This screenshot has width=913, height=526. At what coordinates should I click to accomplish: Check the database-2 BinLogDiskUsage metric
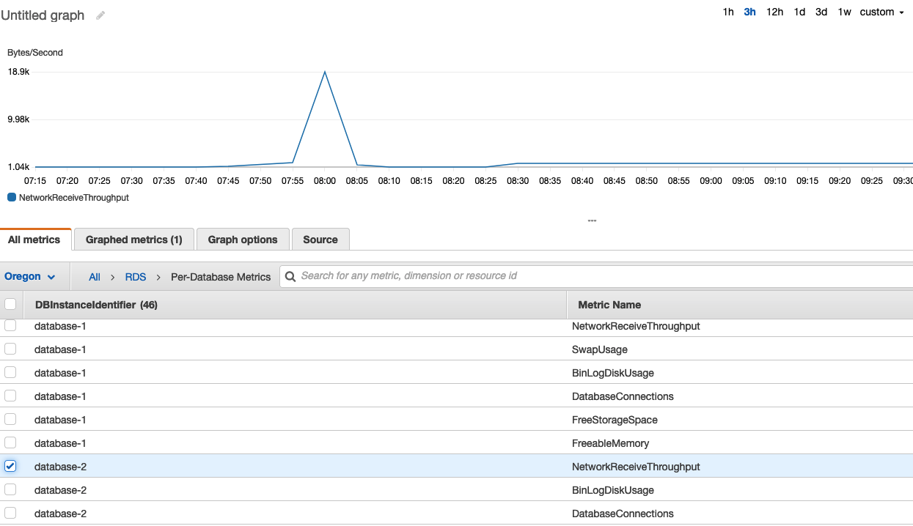(x=10, y=489)
